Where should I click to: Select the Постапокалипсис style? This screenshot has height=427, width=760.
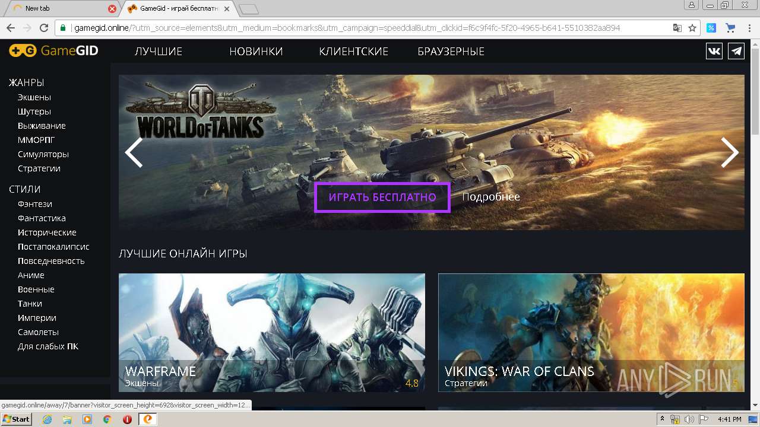53,247
